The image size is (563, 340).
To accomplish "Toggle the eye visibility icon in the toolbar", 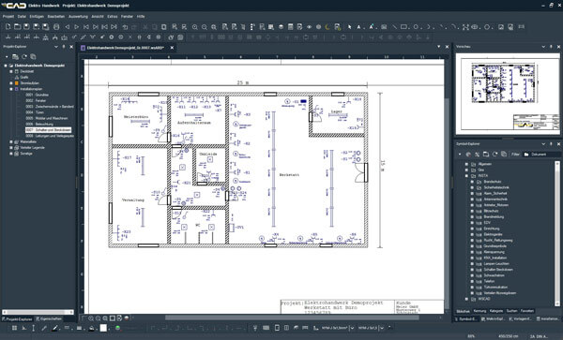I will coord(309,27).
